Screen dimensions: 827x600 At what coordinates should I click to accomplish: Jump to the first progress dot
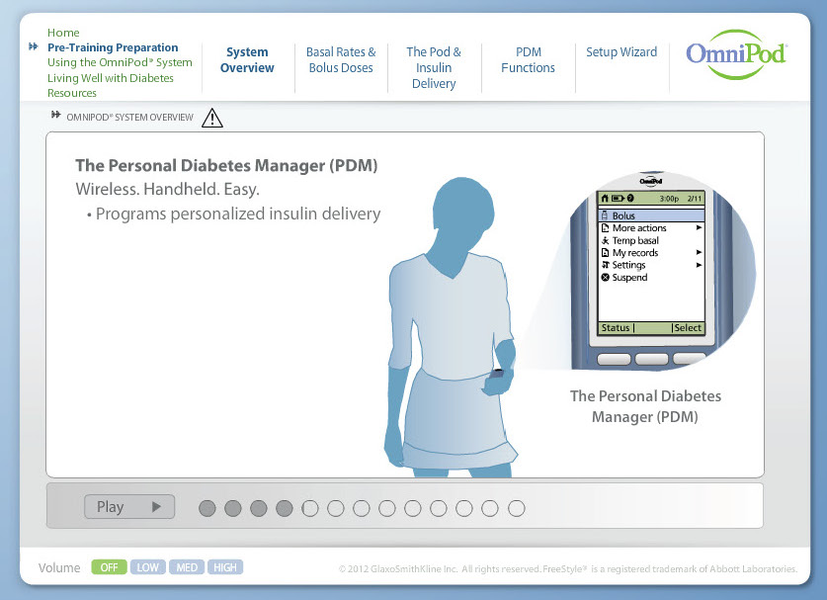(x=207, y=509)
